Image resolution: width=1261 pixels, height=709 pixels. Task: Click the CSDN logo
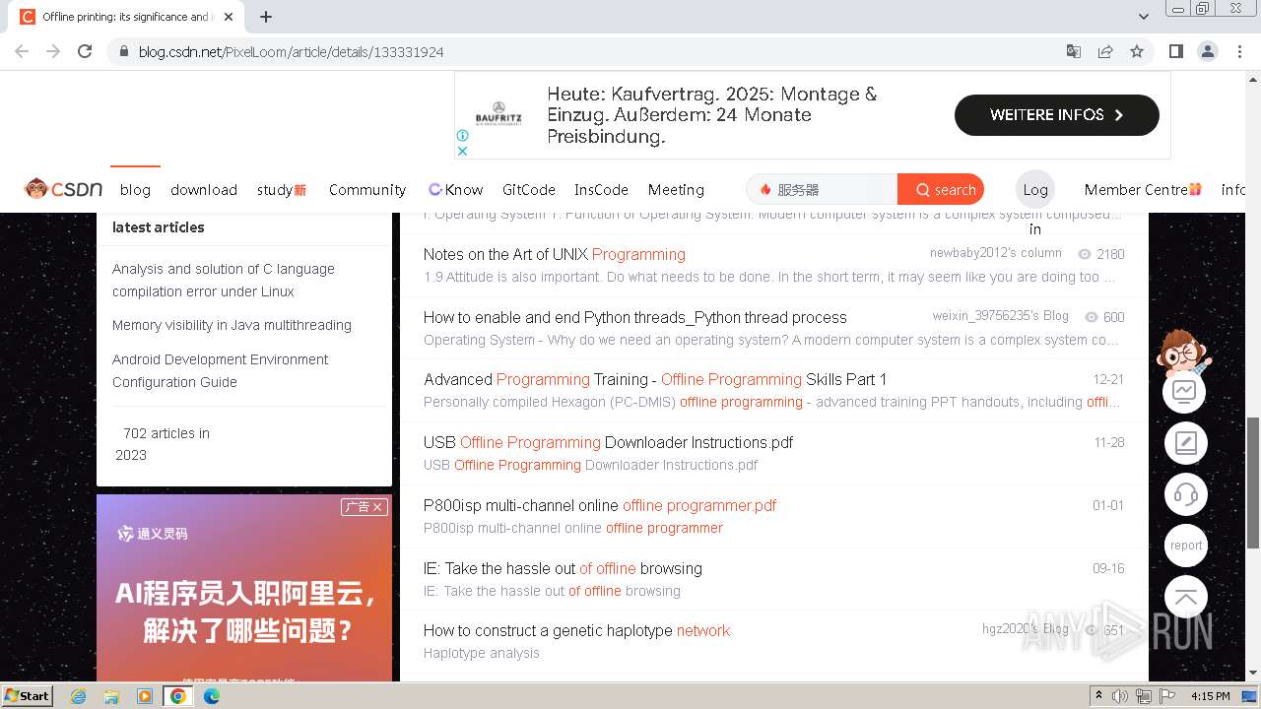(63, 189)
